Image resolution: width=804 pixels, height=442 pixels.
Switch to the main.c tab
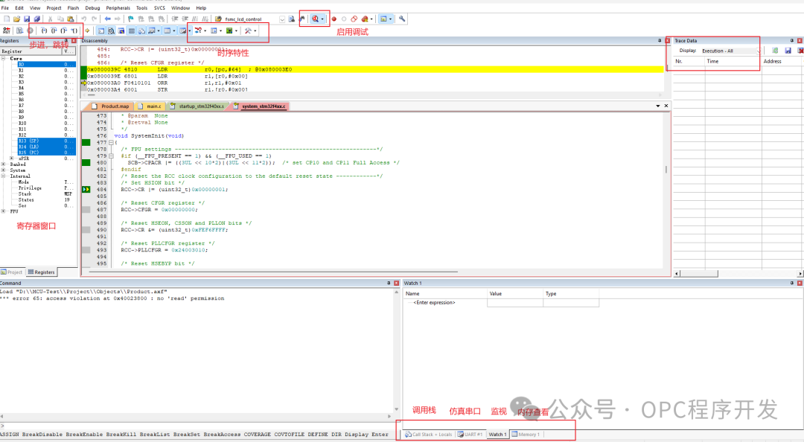click(x=150, y=106)
